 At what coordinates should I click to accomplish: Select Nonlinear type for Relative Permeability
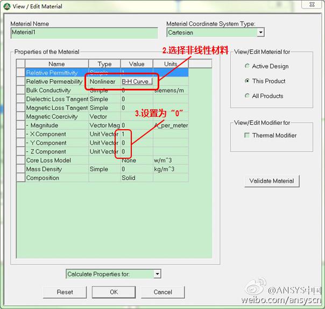(x=104, y=81)
